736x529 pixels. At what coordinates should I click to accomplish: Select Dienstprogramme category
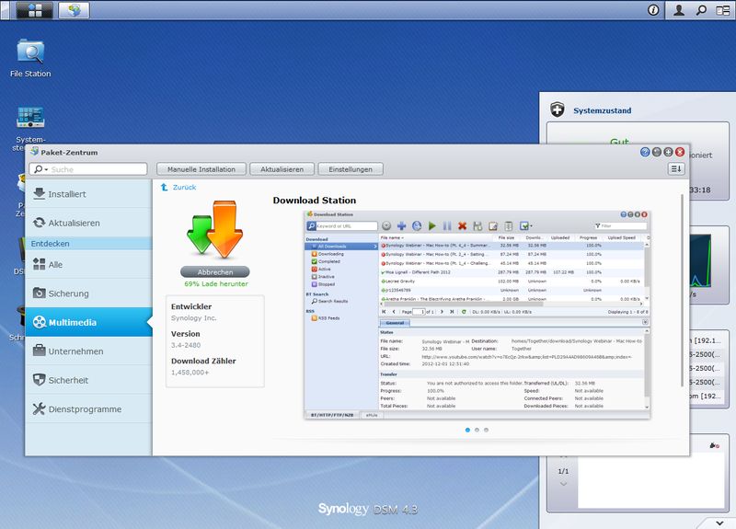tap(88, 408)
